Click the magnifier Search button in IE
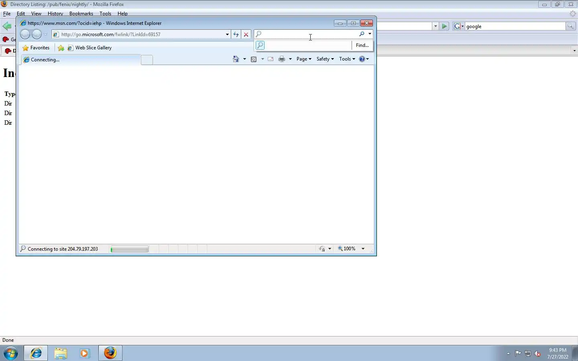 tap(362, 34)
